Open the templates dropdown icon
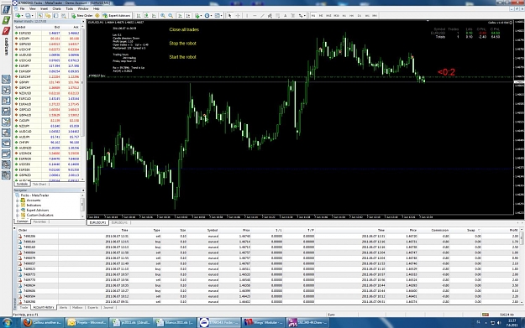The image size is (525, 328). coord(218,15)
